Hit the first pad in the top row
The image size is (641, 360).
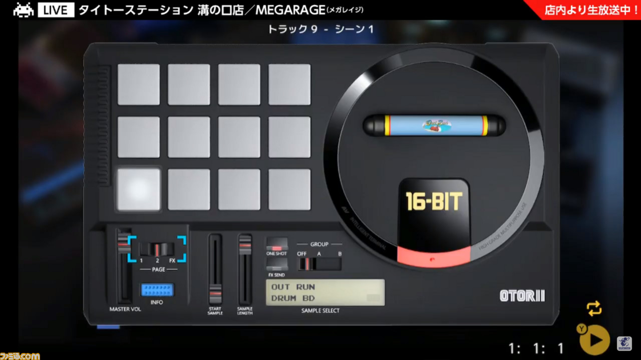(139, 84)
